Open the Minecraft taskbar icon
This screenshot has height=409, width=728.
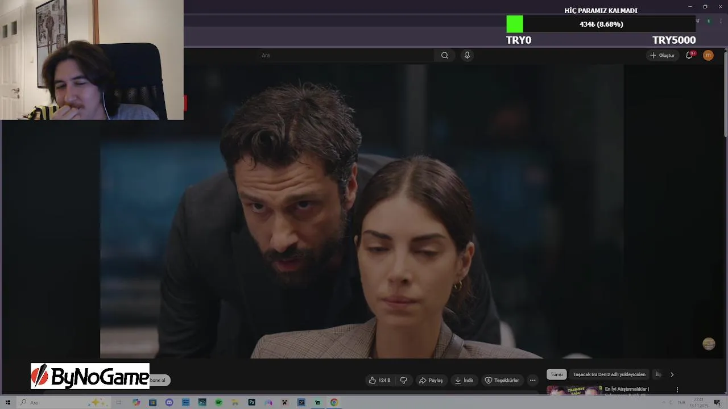click(284, 402)
